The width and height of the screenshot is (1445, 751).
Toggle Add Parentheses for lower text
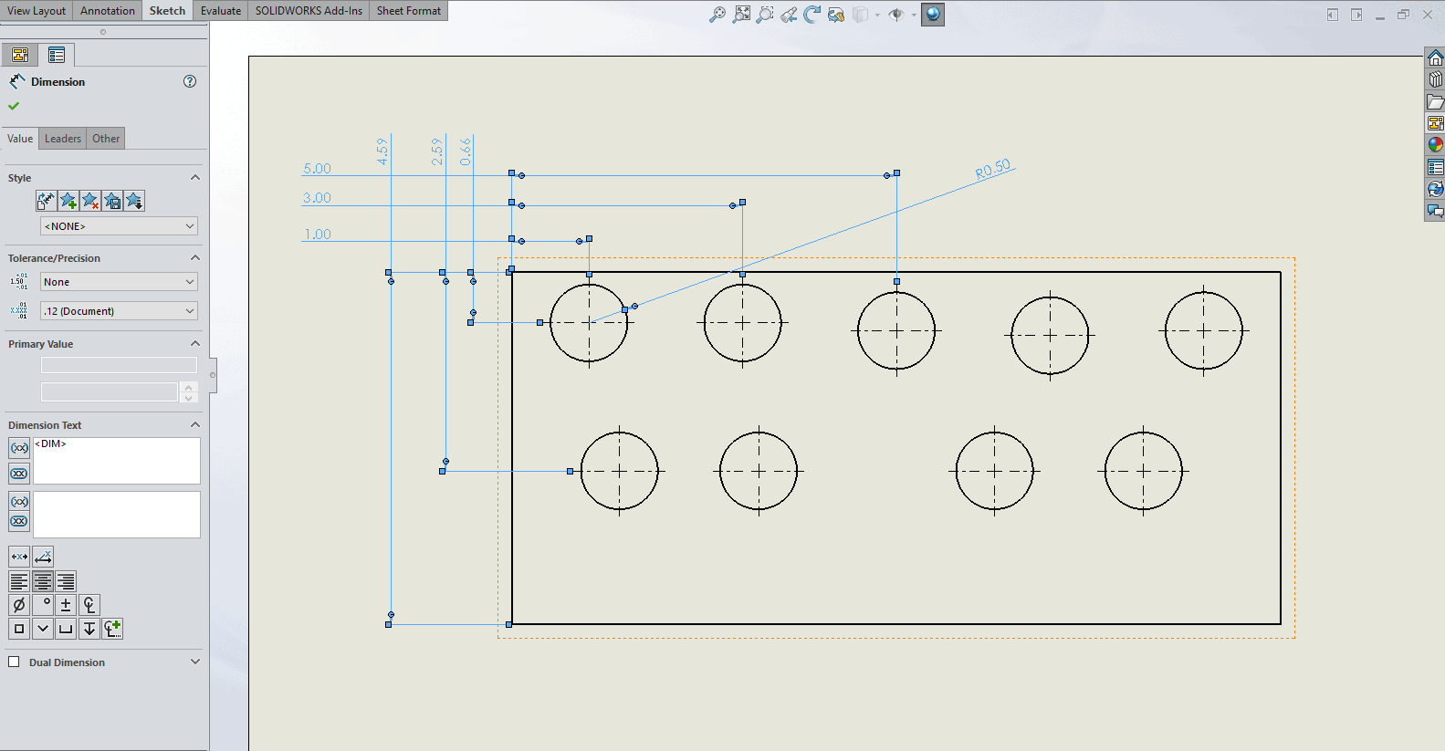(x=19, y=502)
